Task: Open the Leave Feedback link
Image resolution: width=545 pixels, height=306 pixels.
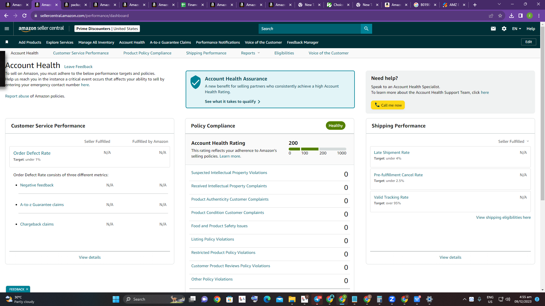Action: click(78, 67)
